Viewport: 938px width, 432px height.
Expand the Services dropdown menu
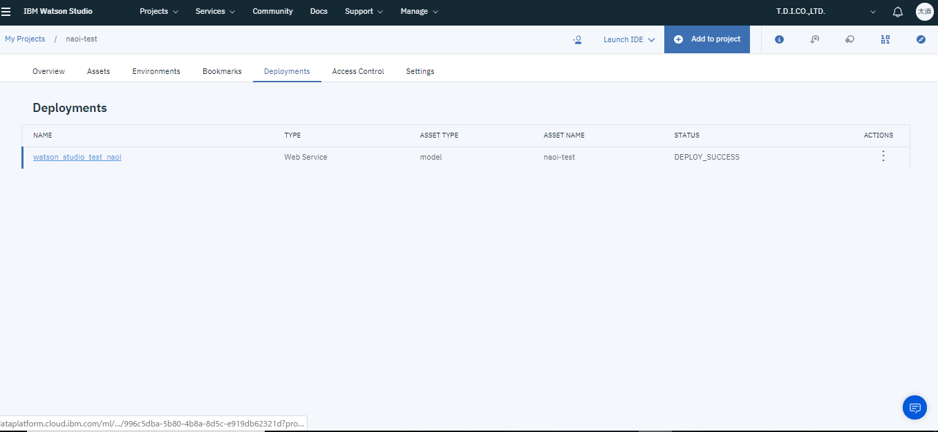[x=215, y=12]
